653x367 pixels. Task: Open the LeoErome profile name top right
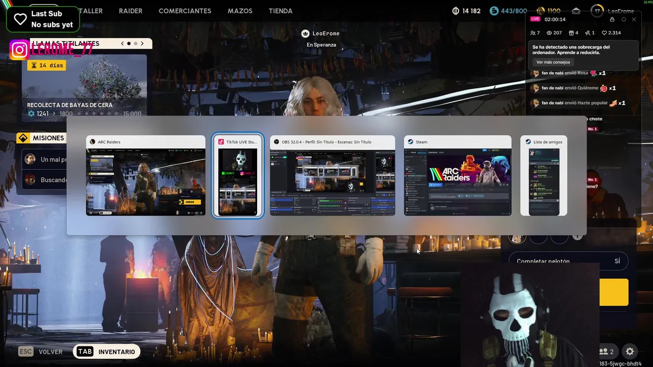621,11
